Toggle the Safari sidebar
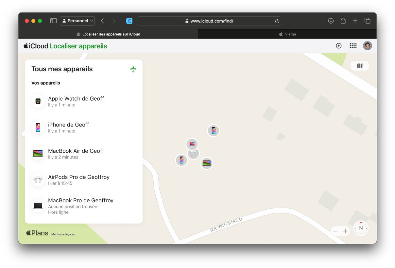Image resolution: width=395 pixels, height=268 pixels. tap(54, 21)
